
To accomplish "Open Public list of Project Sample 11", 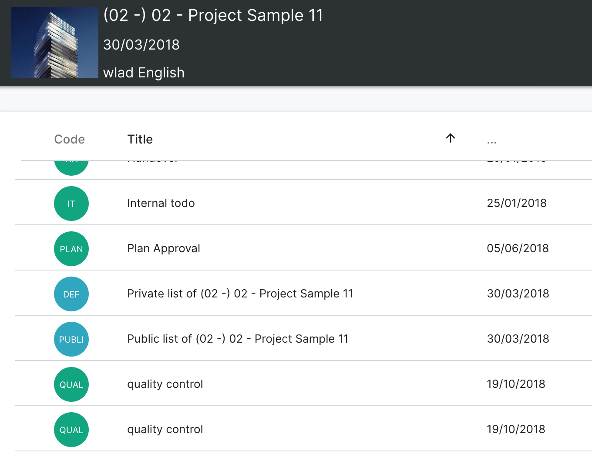I will 238,339.
